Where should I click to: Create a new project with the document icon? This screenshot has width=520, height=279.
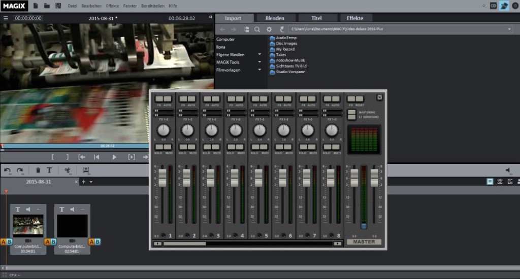click(x=36, y=6)
